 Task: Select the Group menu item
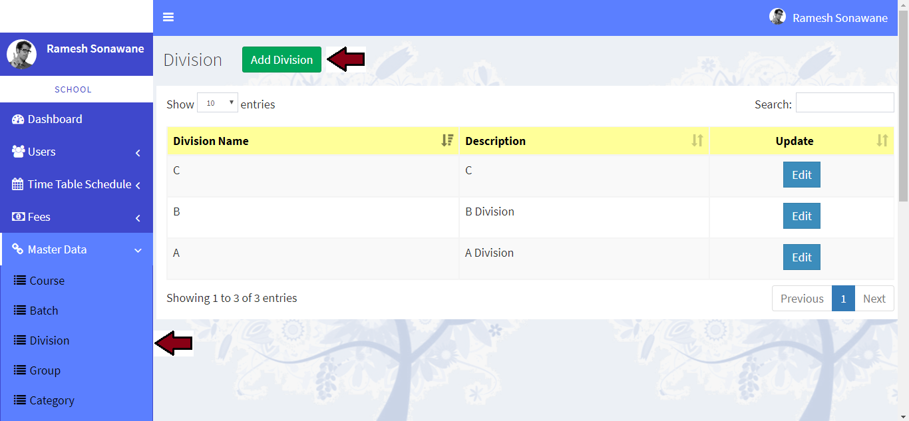pos(45,370)
